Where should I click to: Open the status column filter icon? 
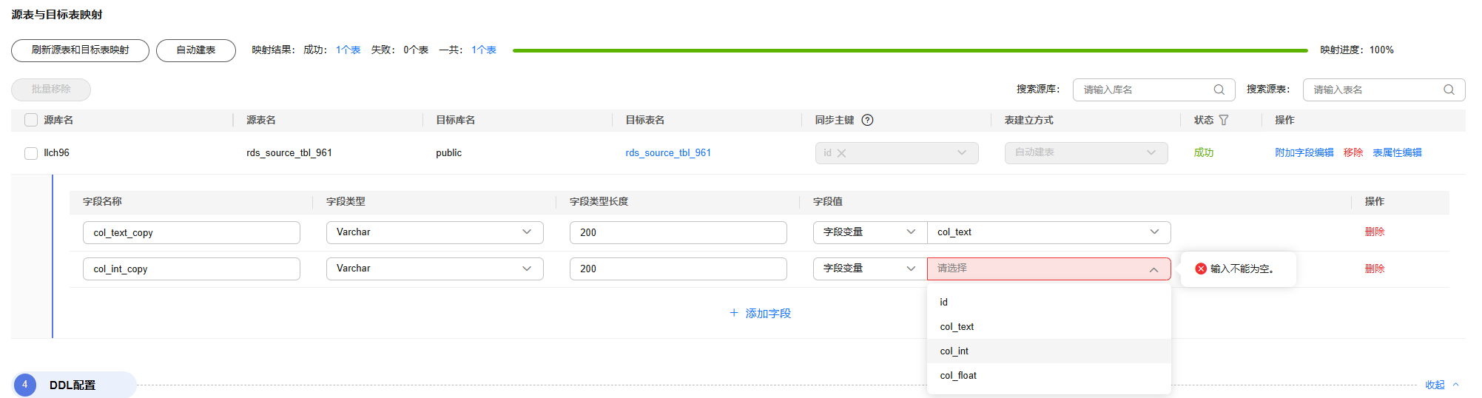pyautogui.click(x=1224, y=120)
